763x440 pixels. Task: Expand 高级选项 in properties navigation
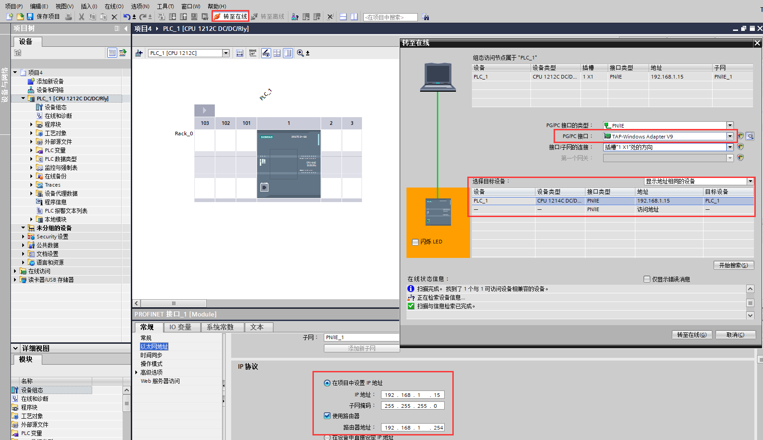[x=136, y=372]
